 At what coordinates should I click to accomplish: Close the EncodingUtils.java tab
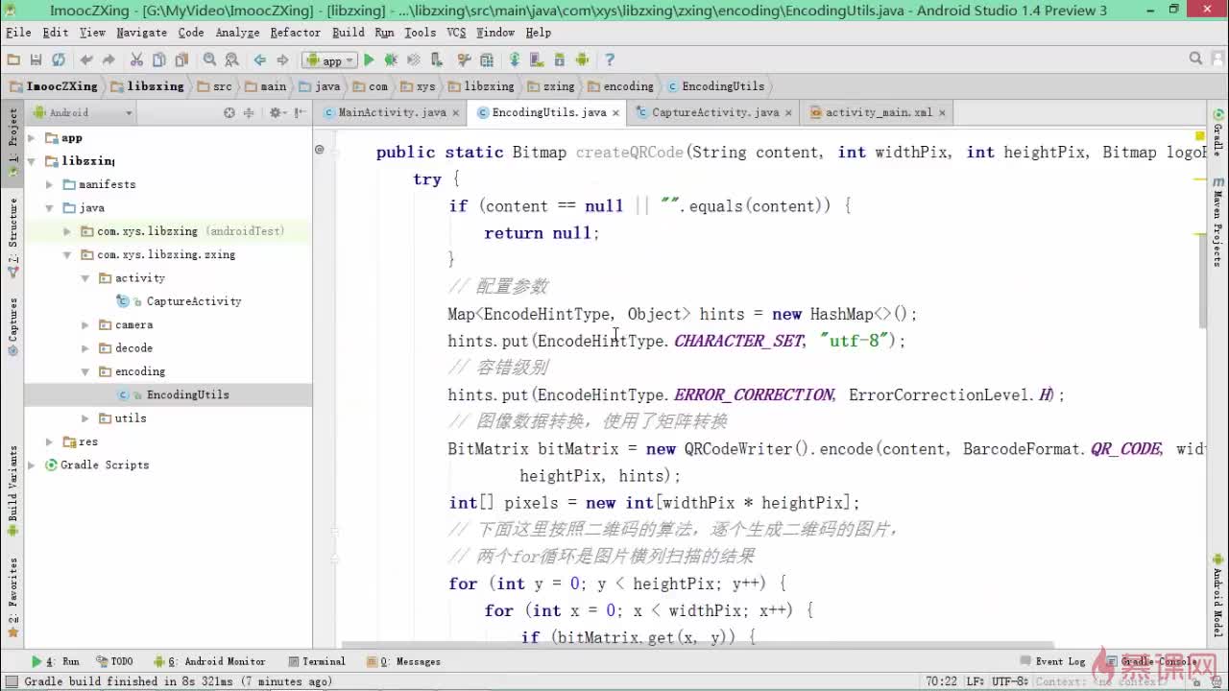coord(615,113)
